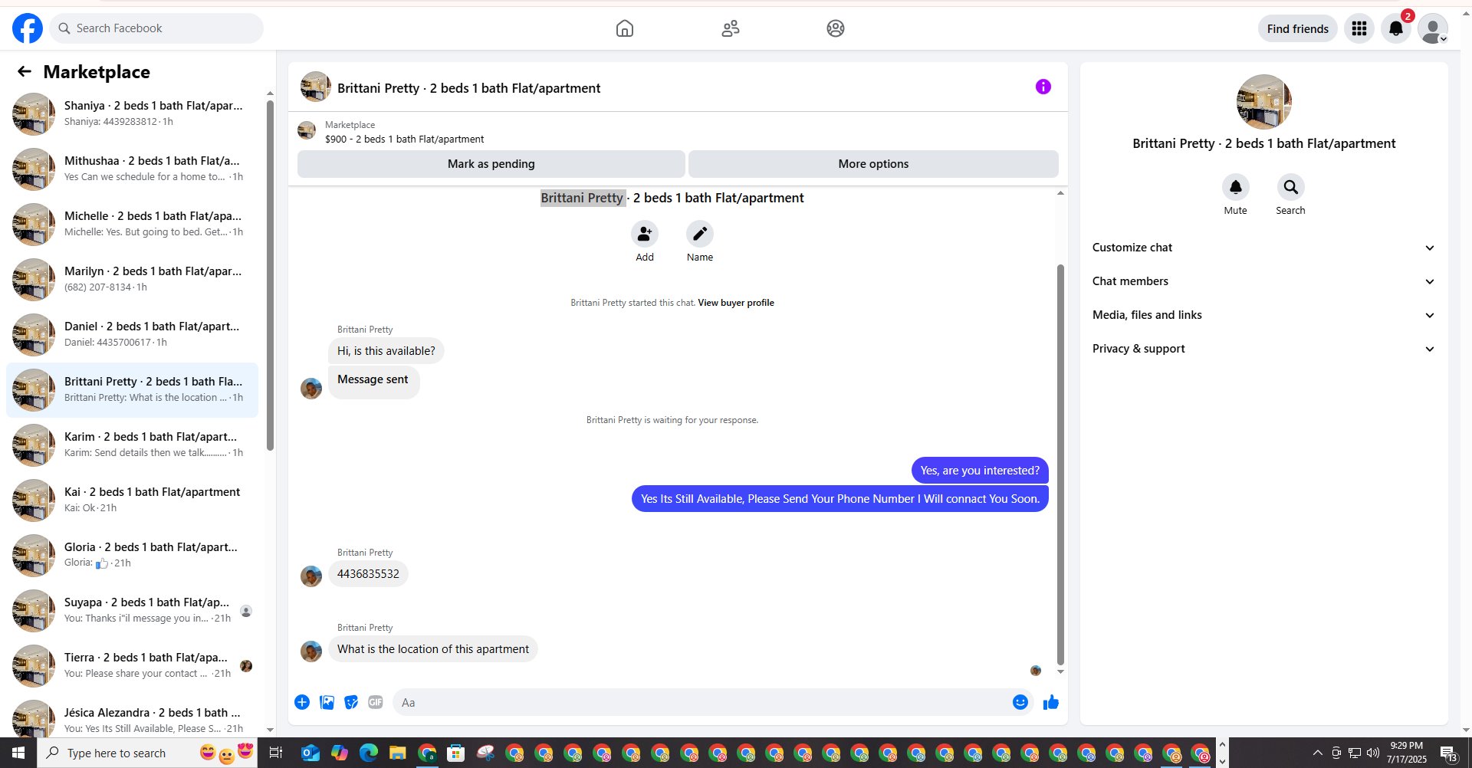
Task: Show hidden system tray icons
Action: (x=1317, y=753)
